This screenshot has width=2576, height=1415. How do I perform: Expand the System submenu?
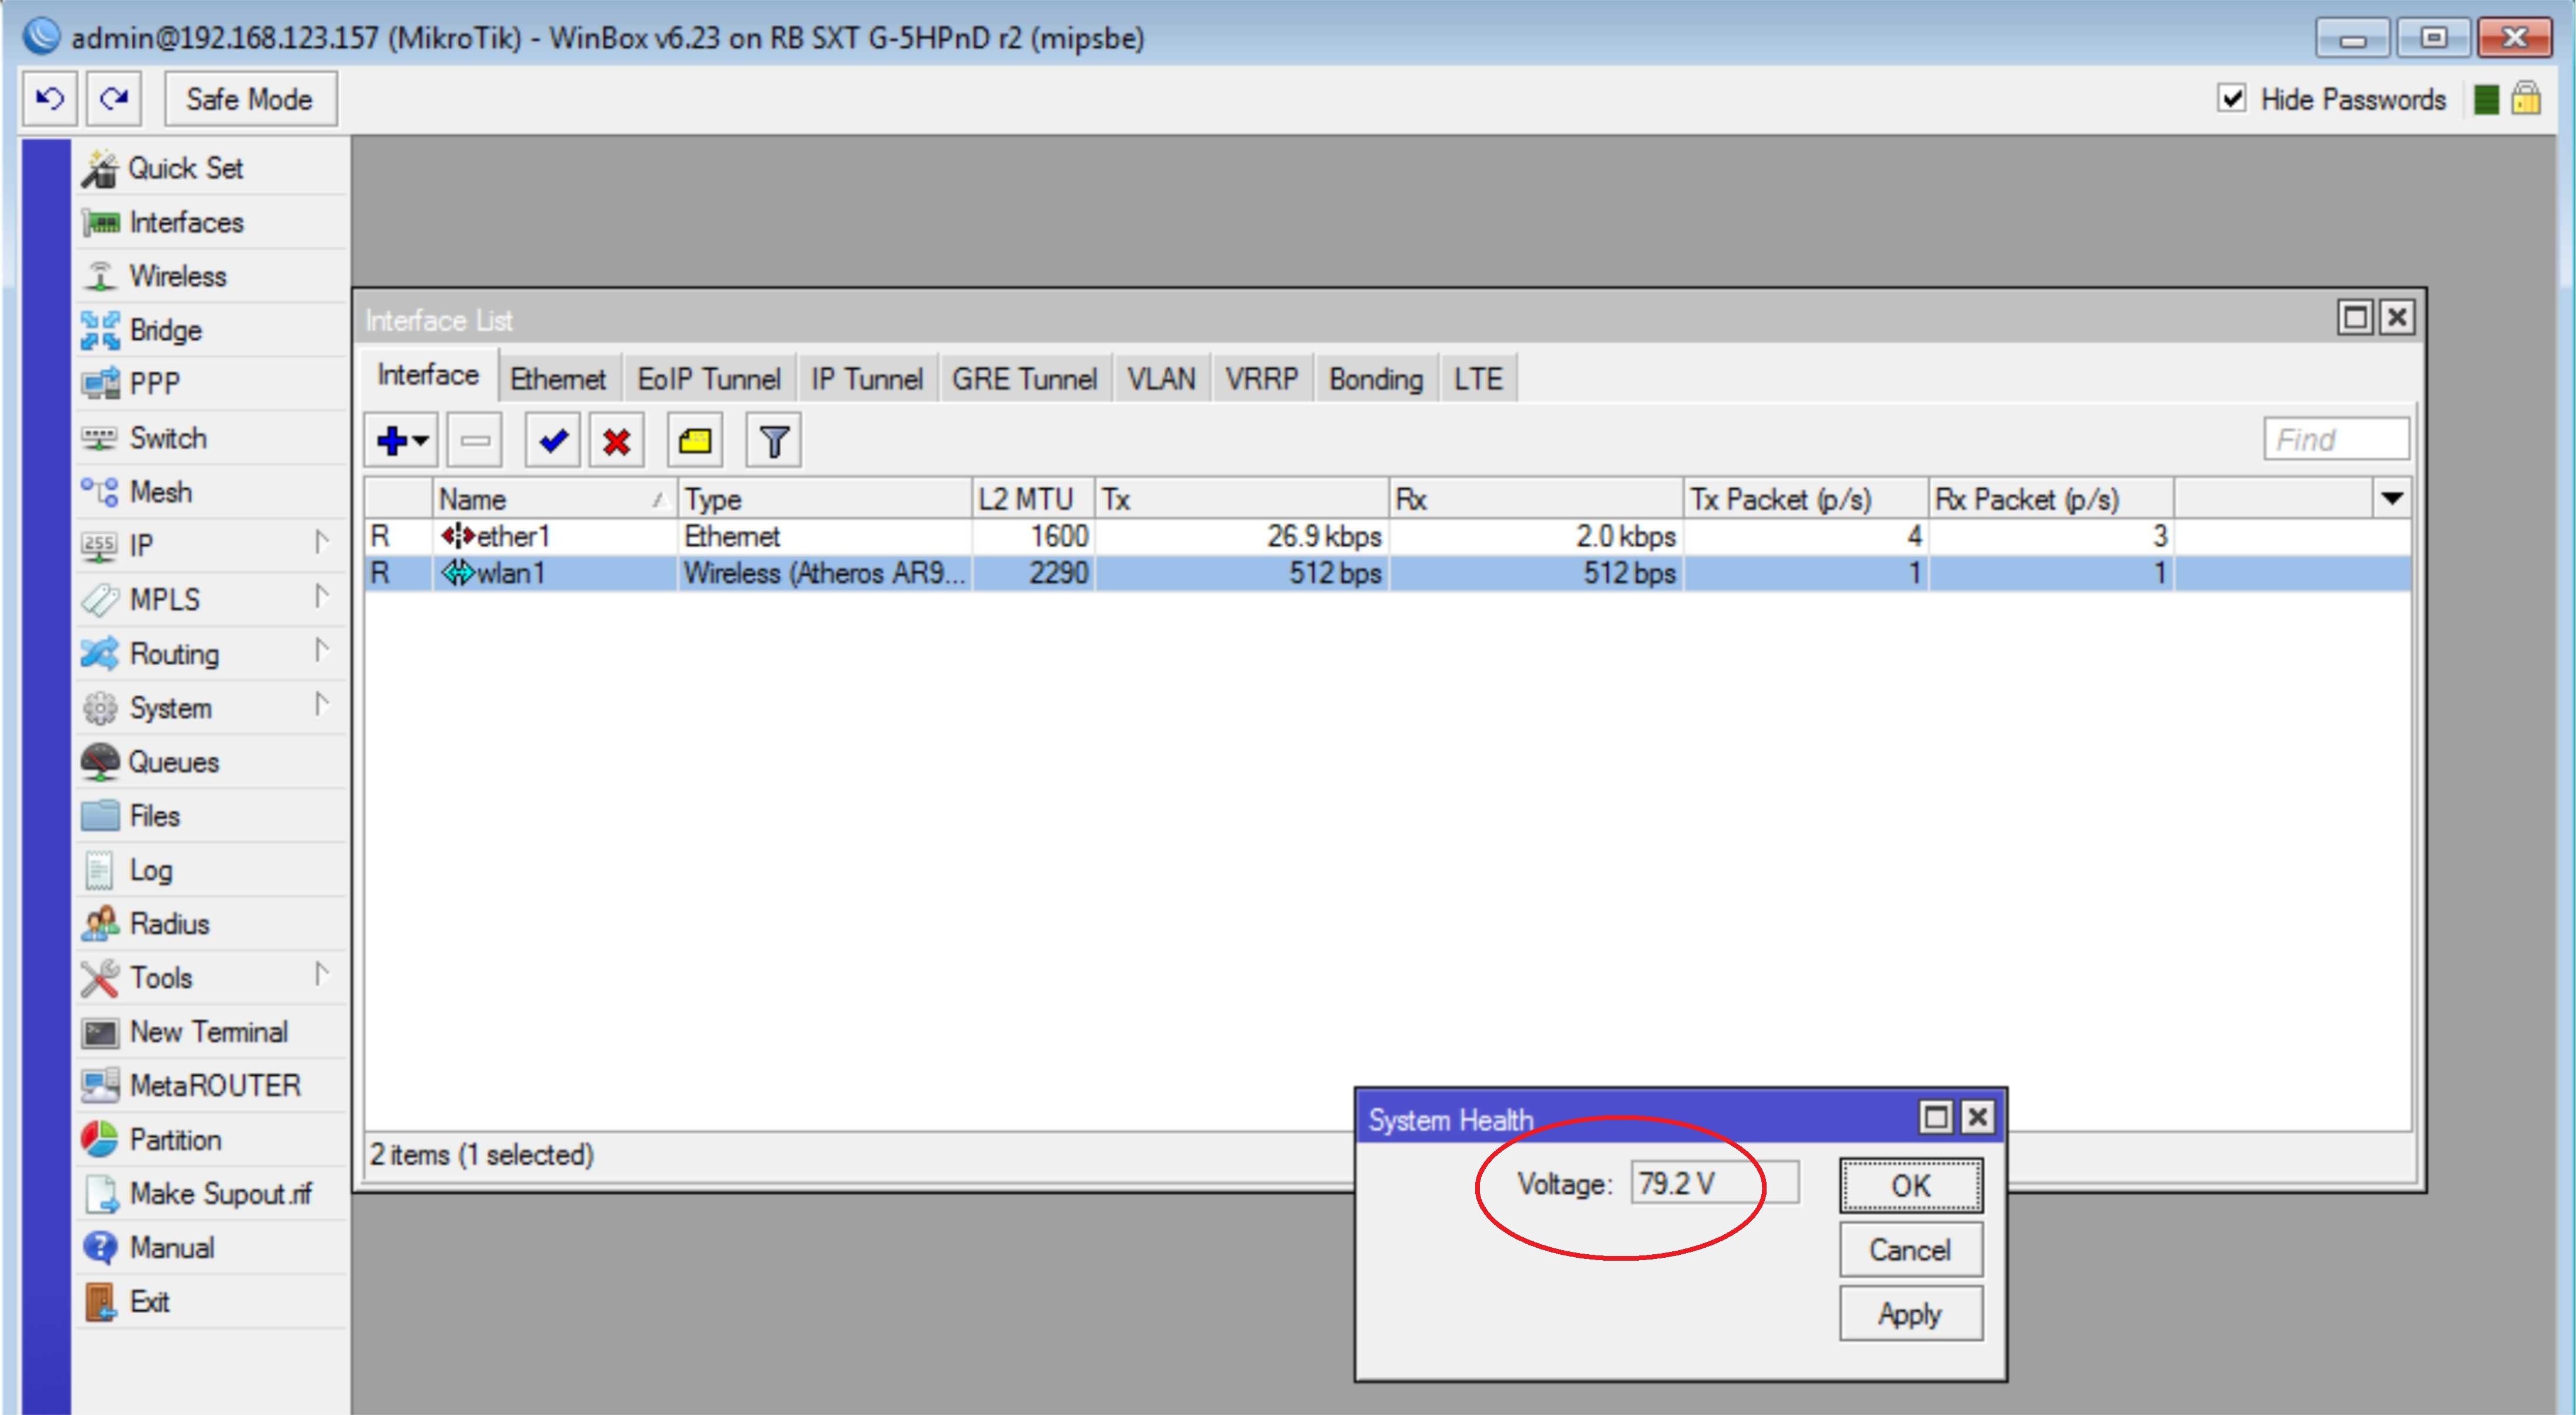(321, 704)
